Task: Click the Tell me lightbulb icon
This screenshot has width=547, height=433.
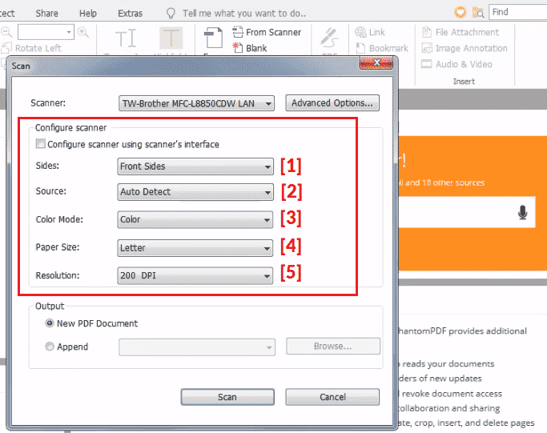Action: 171,14
